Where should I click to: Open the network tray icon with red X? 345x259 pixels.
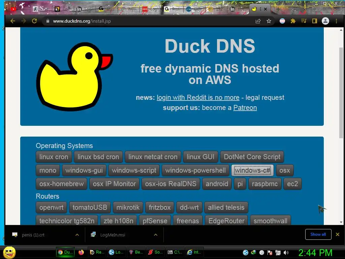pyautogui.click(x=270, y=253)
